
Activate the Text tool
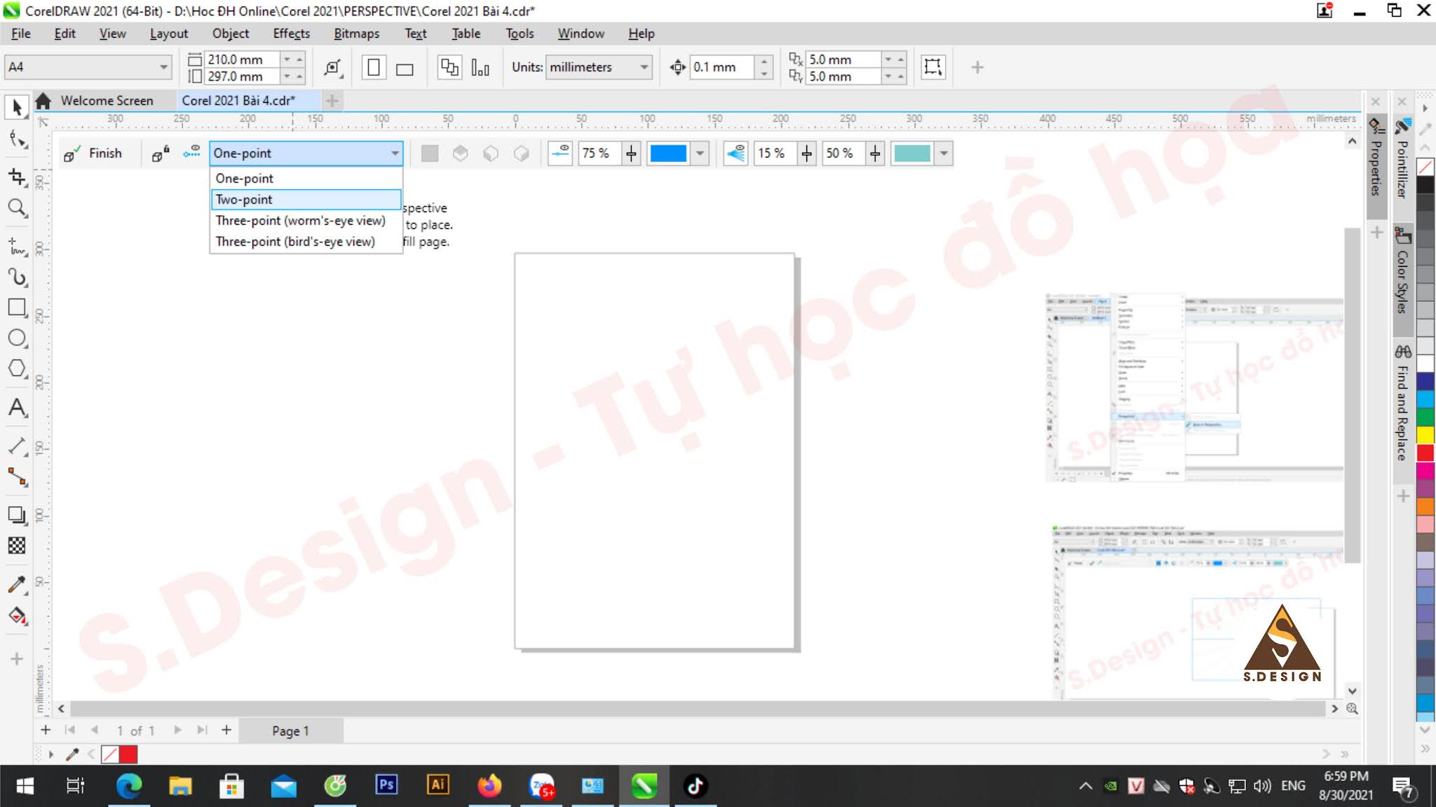17,408
